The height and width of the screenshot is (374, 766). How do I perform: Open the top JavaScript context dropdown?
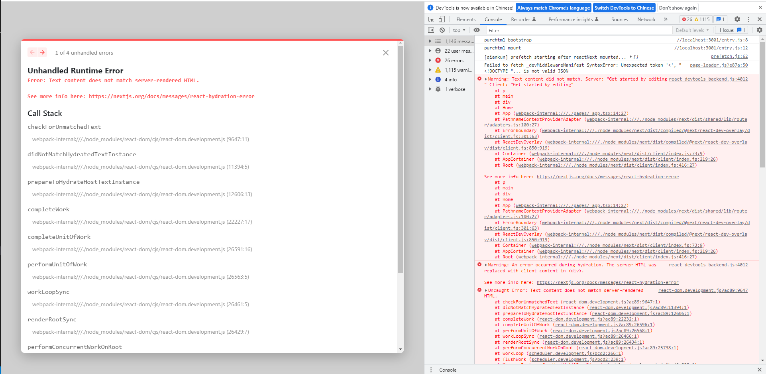pyautogui.click(x=459, y=30)
